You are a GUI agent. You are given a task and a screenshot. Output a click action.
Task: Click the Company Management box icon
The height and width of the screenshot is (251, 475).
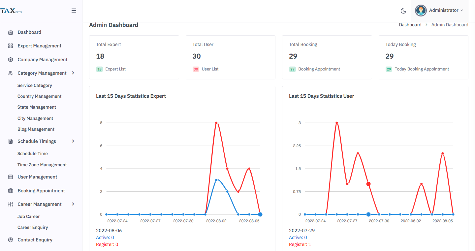(11, 60)
